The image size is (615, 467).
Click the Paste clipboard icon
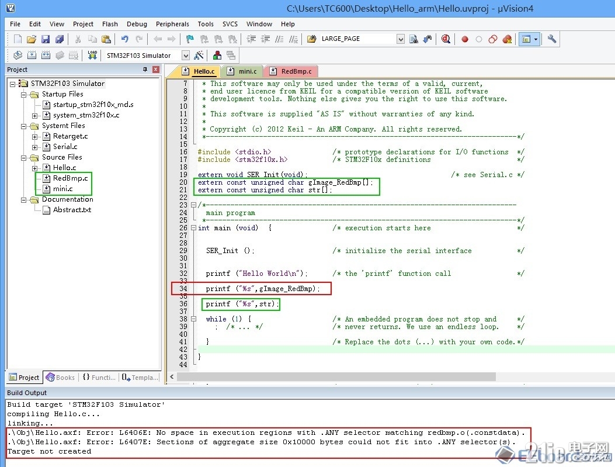[106, 39]
